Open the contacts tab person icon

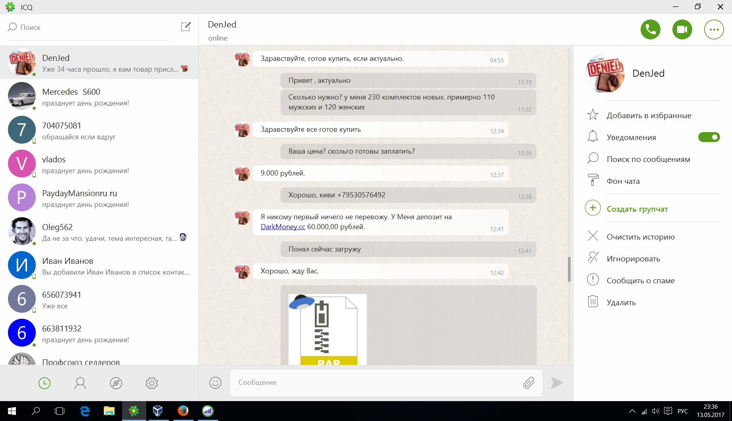tap(80, 383)
